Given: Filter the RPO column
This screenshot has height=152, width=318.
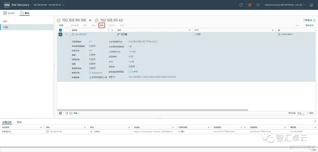Looking at the screenshot, I should tap(273, 30).
